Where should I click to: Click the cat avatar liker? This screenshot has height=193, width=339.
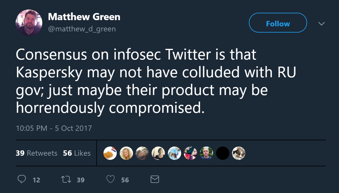[x=239, y=153]
